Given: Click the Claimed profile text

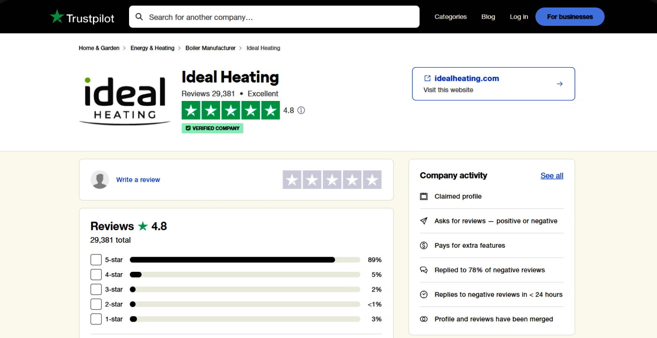Looking at the screenshot, I should pos(458,196).
